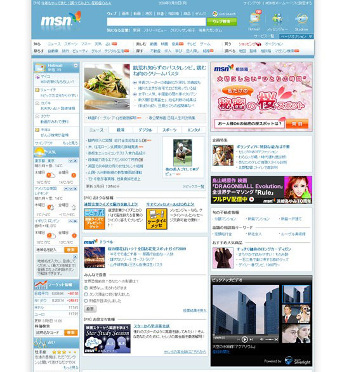Screen dimensions: 349x372
Task: Select the buildings video thumbnail
Action: click(296, 294)
